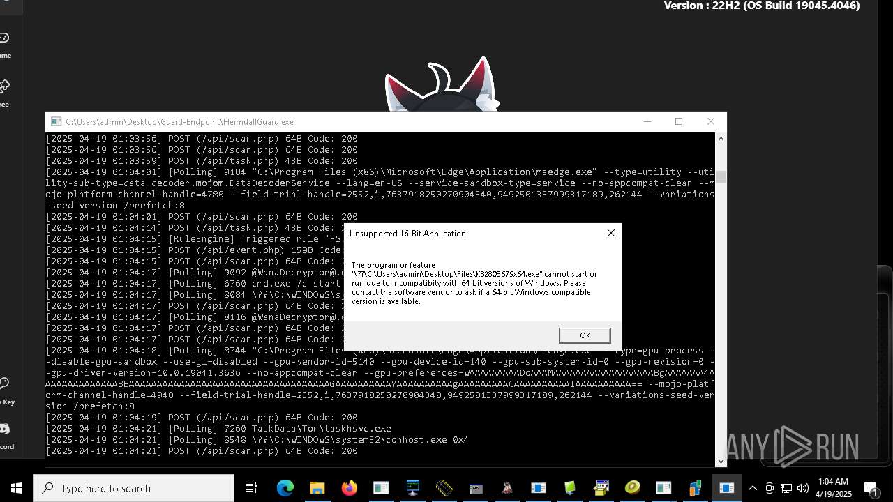Click the 'KB2808679x64.exe' path in dialog message
The width and height of the screenshot is (893, 502).
point(446,274)
